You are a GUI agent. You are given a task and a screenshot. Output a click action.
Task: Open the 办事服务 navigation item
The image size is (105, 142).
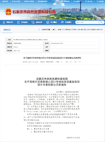54,22
